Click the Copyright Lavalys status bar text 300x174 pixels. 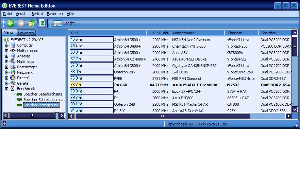(x=197, y=124)
